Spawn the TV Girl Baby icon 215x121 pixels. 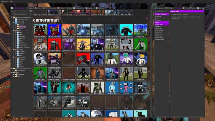click(x=126, y=88)
